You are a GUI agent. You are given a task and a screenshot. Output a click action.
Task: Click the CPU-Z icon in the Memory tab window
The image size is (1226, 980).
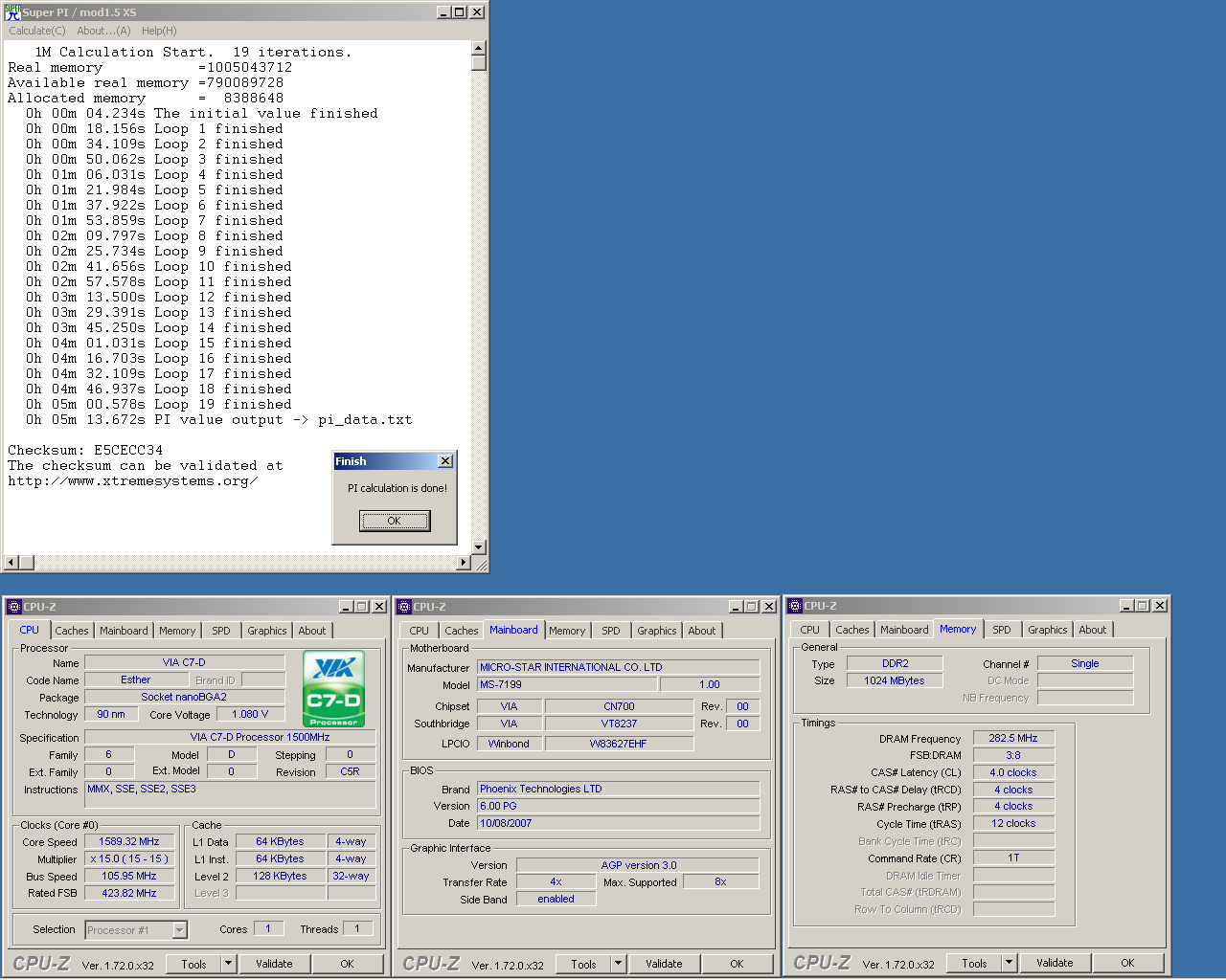coord(794,606)
